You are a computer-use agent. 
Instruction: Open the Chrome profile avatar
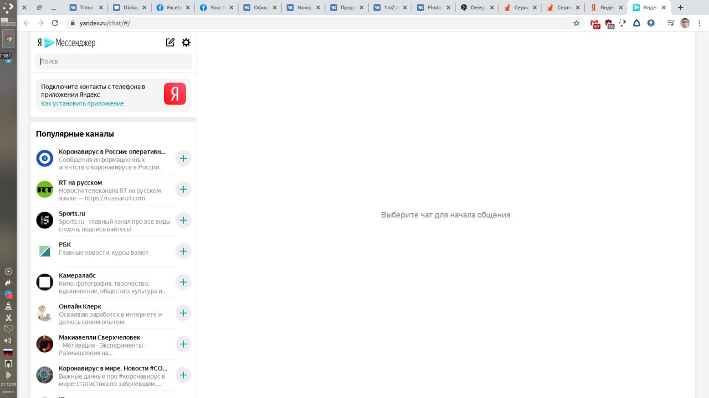tap(685, 23)
